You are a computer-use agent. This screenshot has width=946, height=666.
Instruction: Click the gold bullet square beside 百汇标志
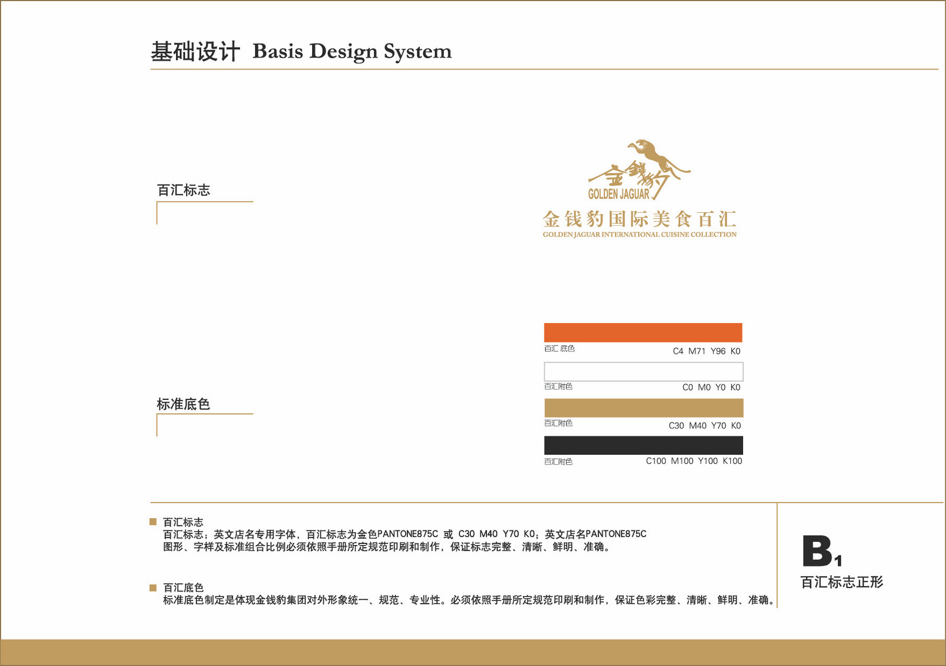coord(153,521)
